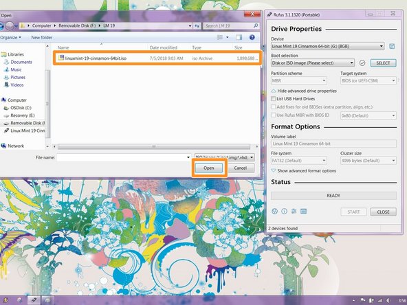
Task: Open the Organize menu
Action: 10,38
